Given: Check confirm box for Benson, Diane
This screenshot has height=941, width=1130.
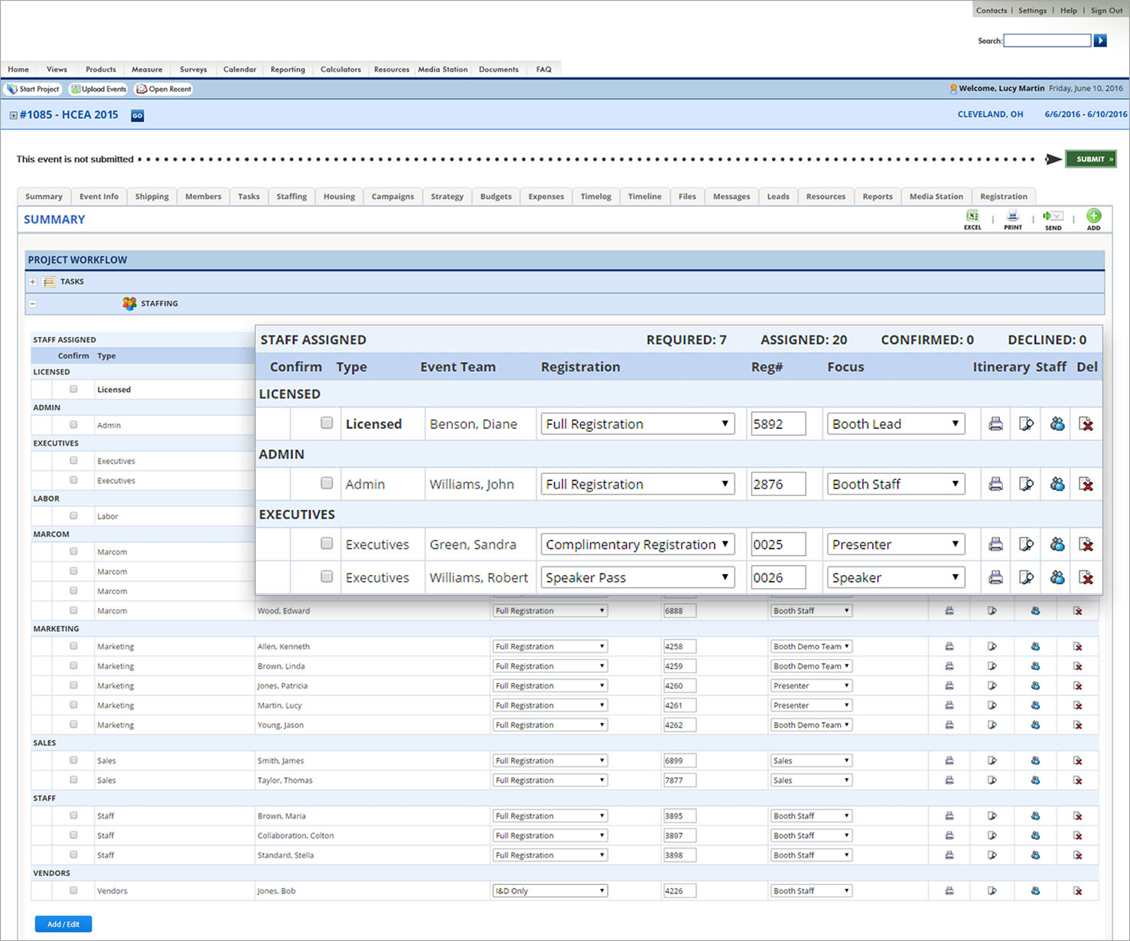Looking at the screenshot, I should (327, 423).
